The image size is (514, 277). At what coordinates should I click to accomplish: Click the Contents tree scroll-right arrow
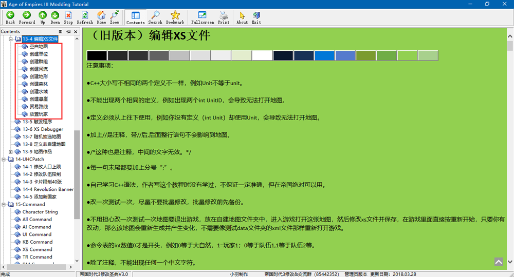point(70,267)
